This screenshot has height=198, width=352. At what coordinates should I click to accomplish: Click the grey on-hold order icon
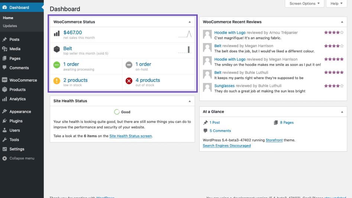(129, 65)
